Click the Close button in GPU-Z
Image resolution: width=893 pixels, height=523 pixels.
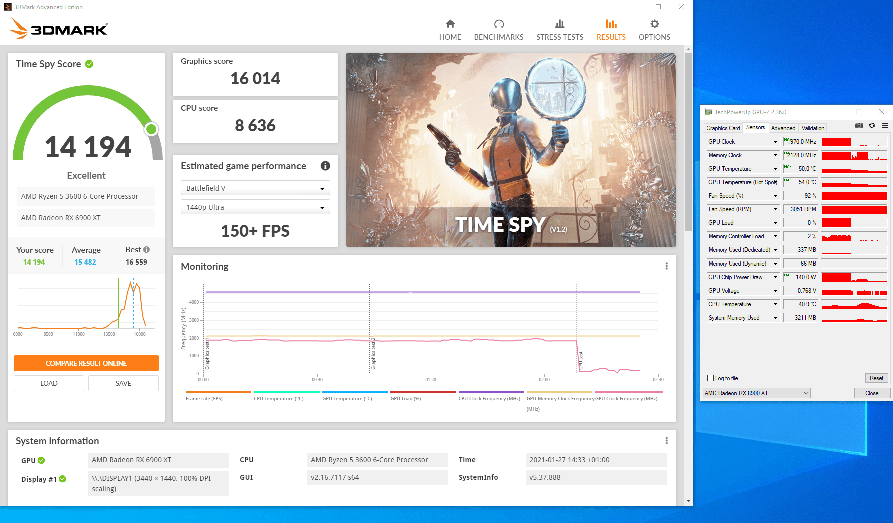point(872,393)
